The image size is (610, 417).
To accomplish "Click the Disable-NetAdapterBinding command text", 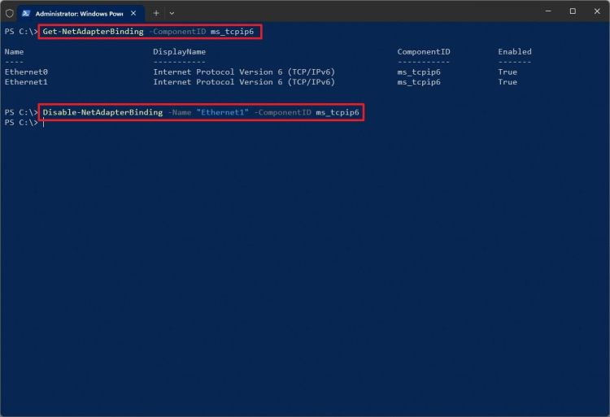I will tap(102, 111).
